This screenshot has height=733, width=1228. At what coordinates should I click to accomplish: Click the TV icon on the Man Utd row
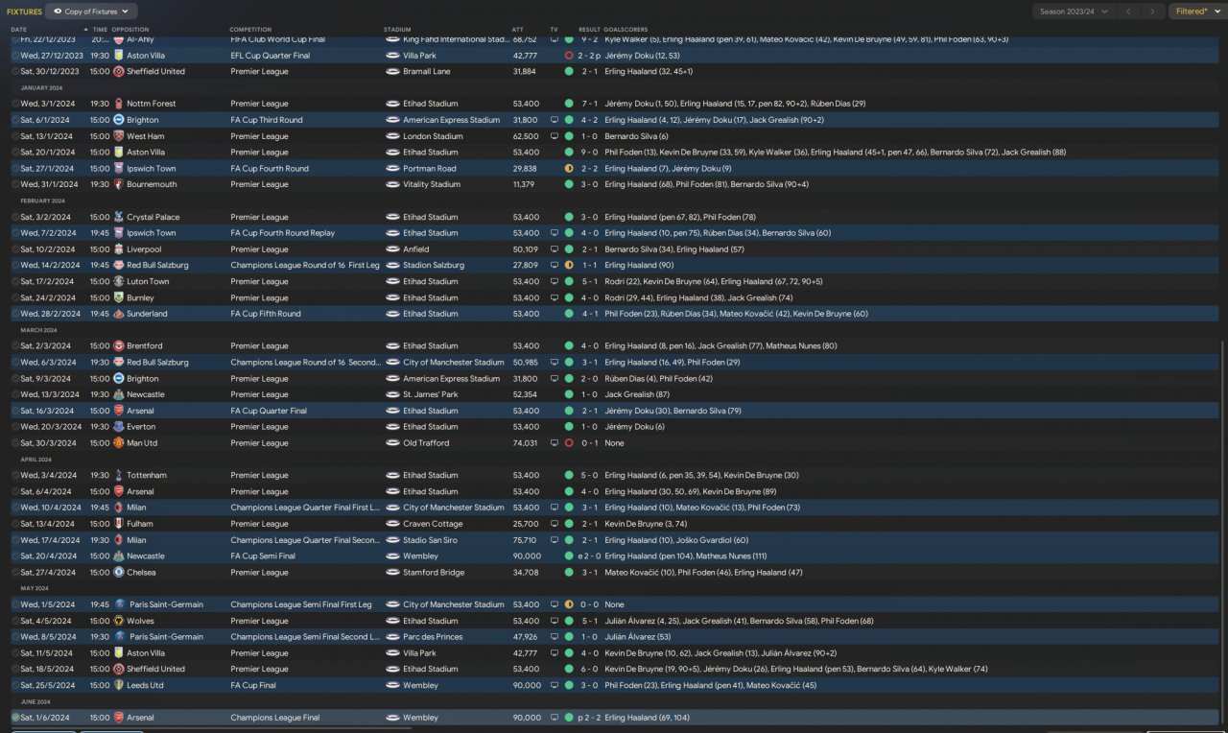[x=554, y=443]
